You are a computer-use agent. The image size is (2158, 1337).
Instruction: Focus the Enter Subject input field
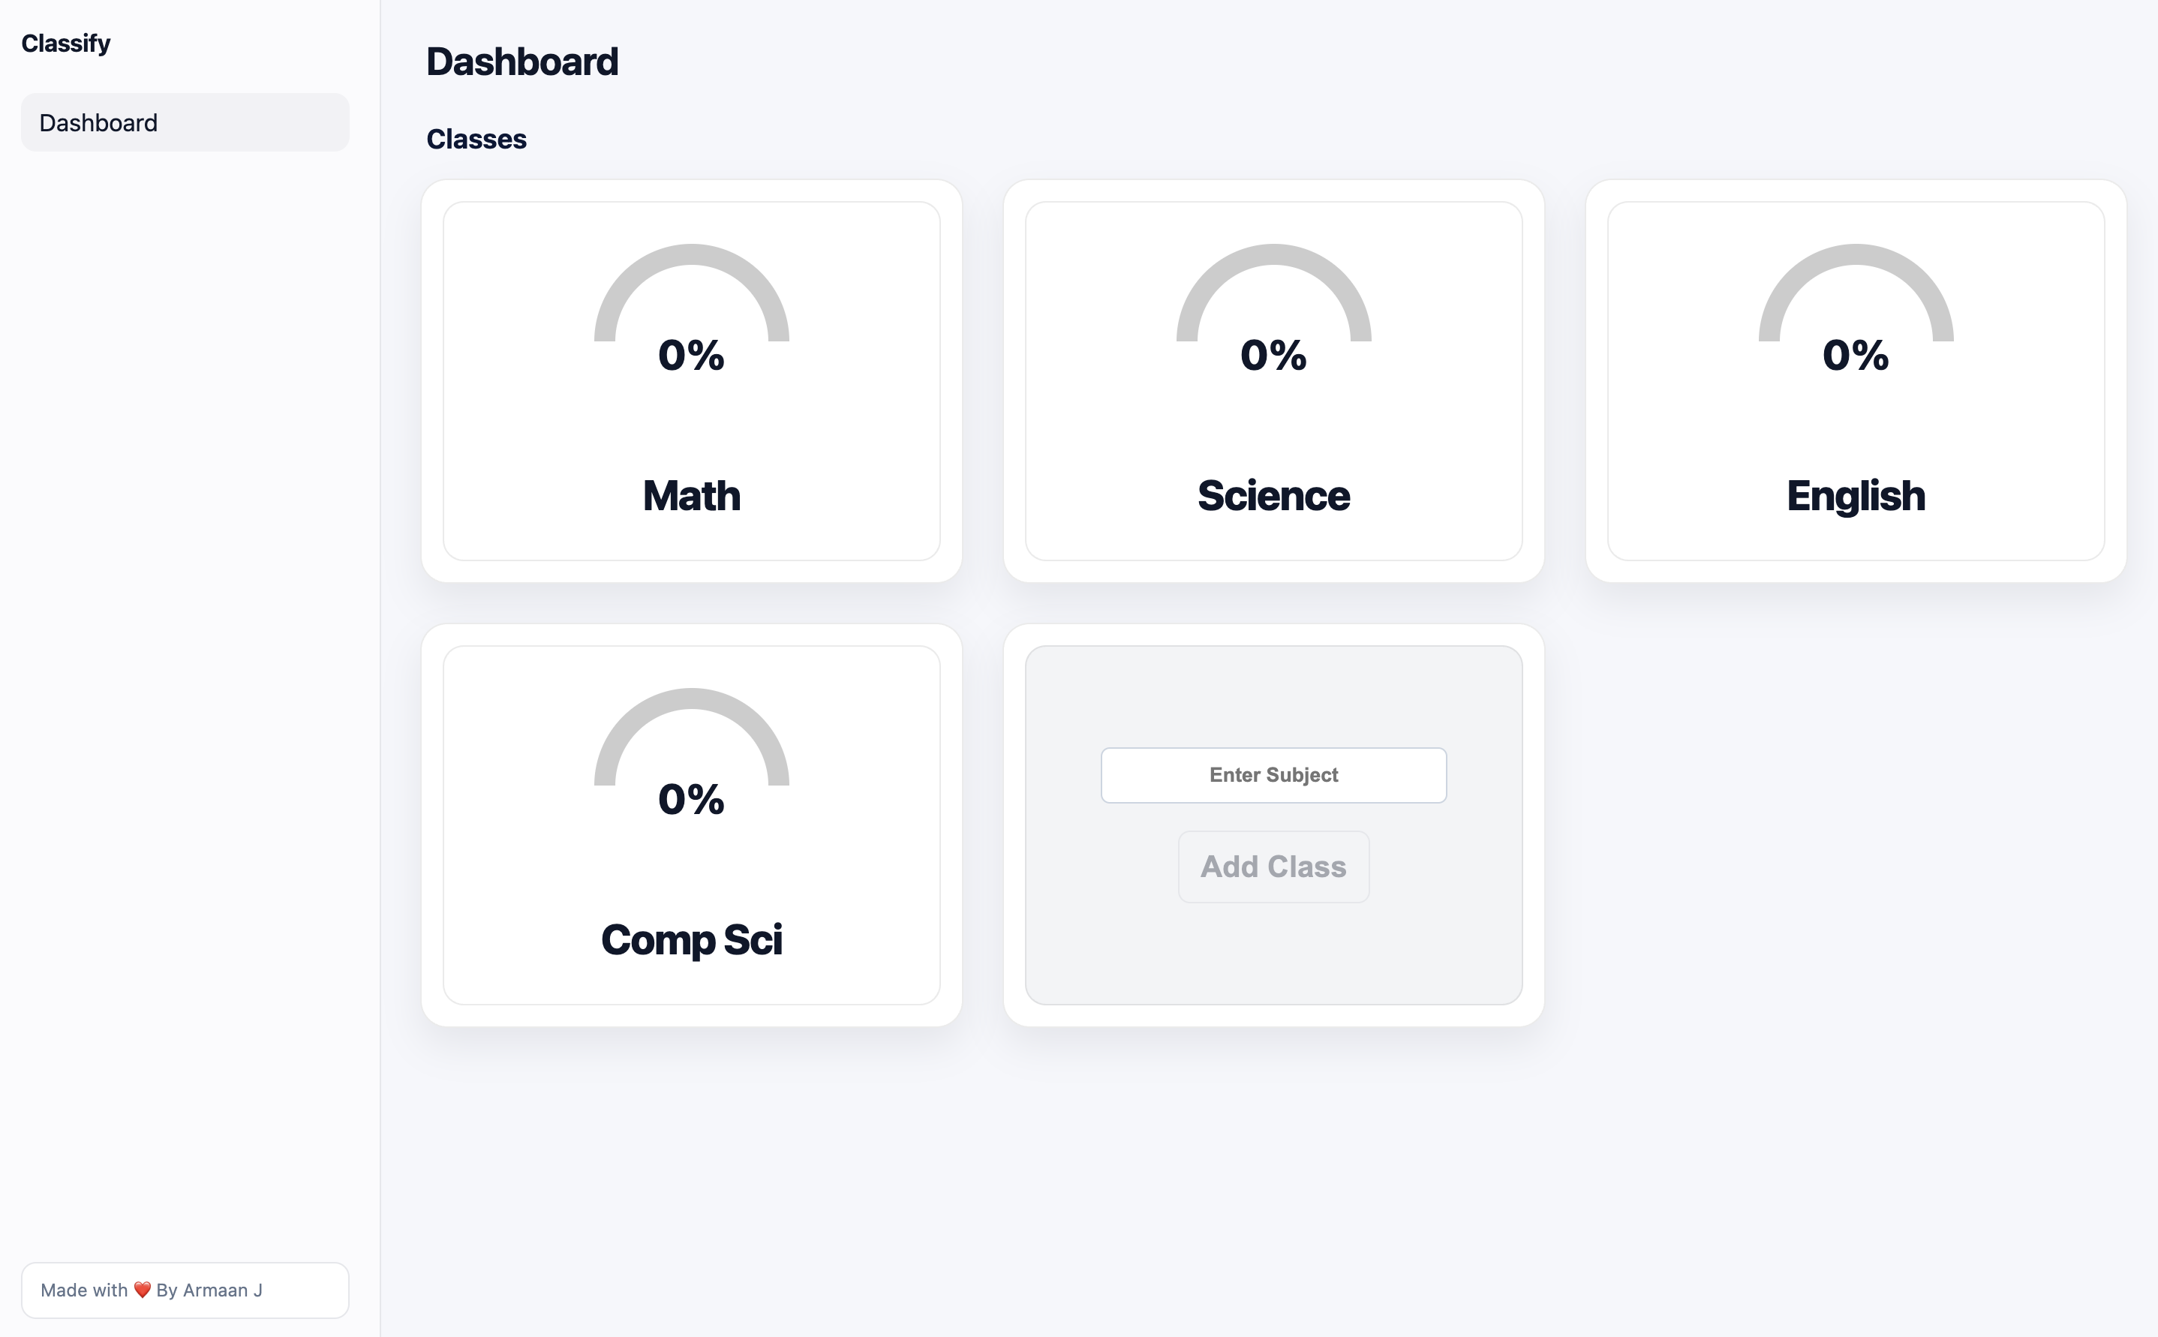(1273, 776)
